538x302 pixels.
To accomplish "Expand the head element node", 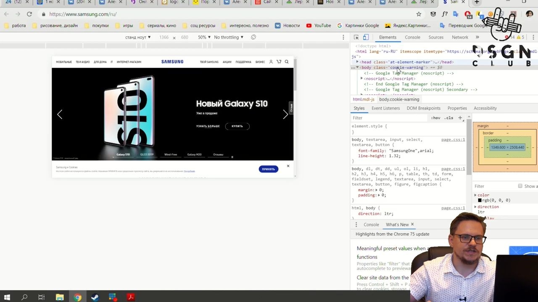I will 357,62.
